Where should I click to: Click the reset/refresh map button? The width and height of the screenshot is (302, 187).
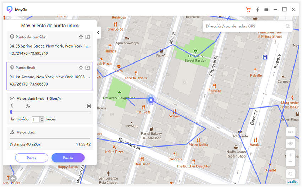(x=290, y=174)
